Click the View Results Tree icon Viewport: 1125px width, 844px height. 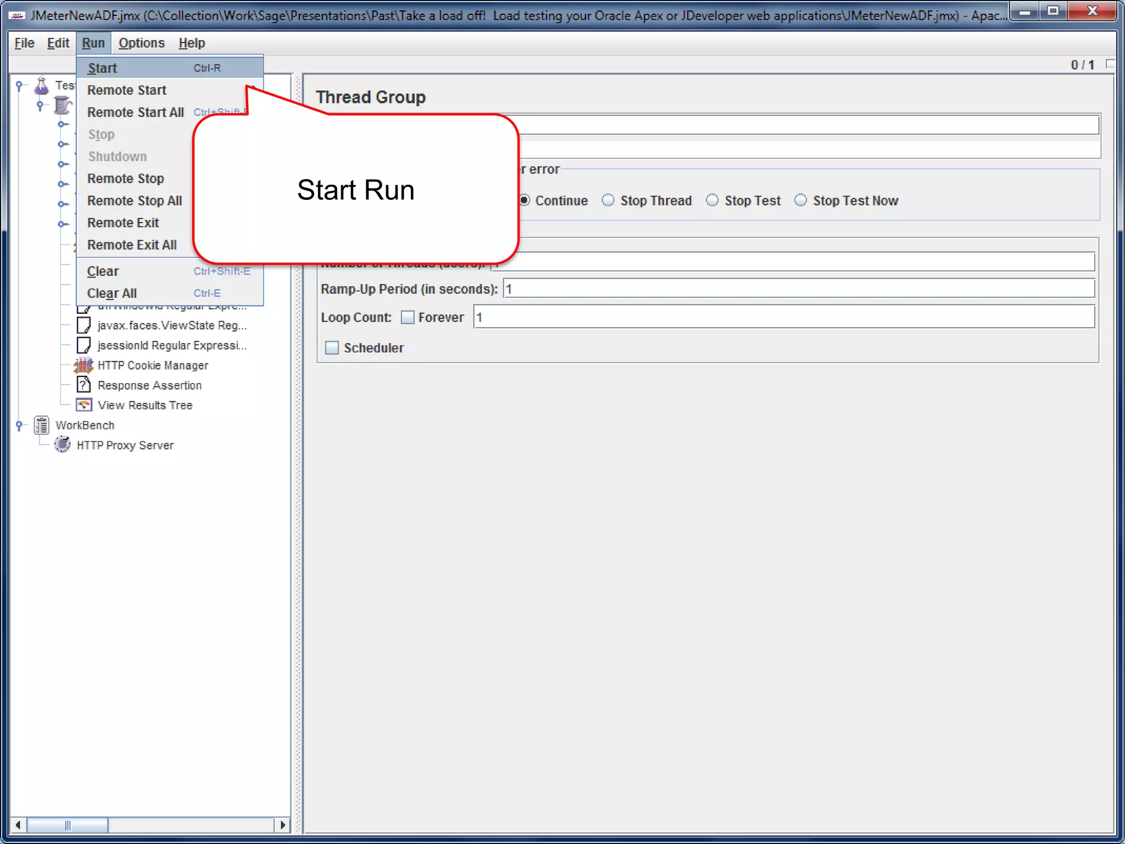click(x=83, y=405)
